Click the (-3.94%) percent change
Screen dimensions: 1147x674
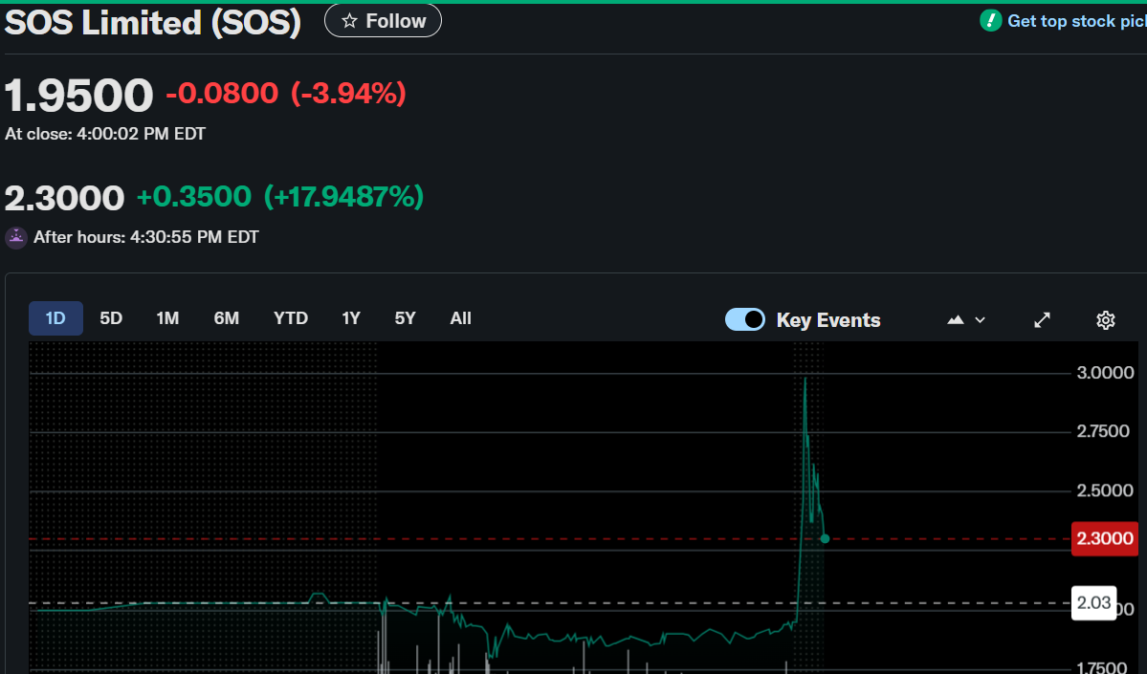(x=348, y=94)
